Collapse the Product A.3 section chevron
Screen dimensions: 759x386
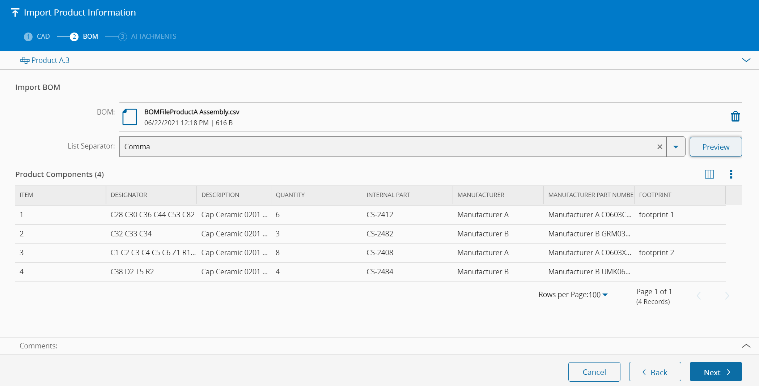[x=746, y=60]
